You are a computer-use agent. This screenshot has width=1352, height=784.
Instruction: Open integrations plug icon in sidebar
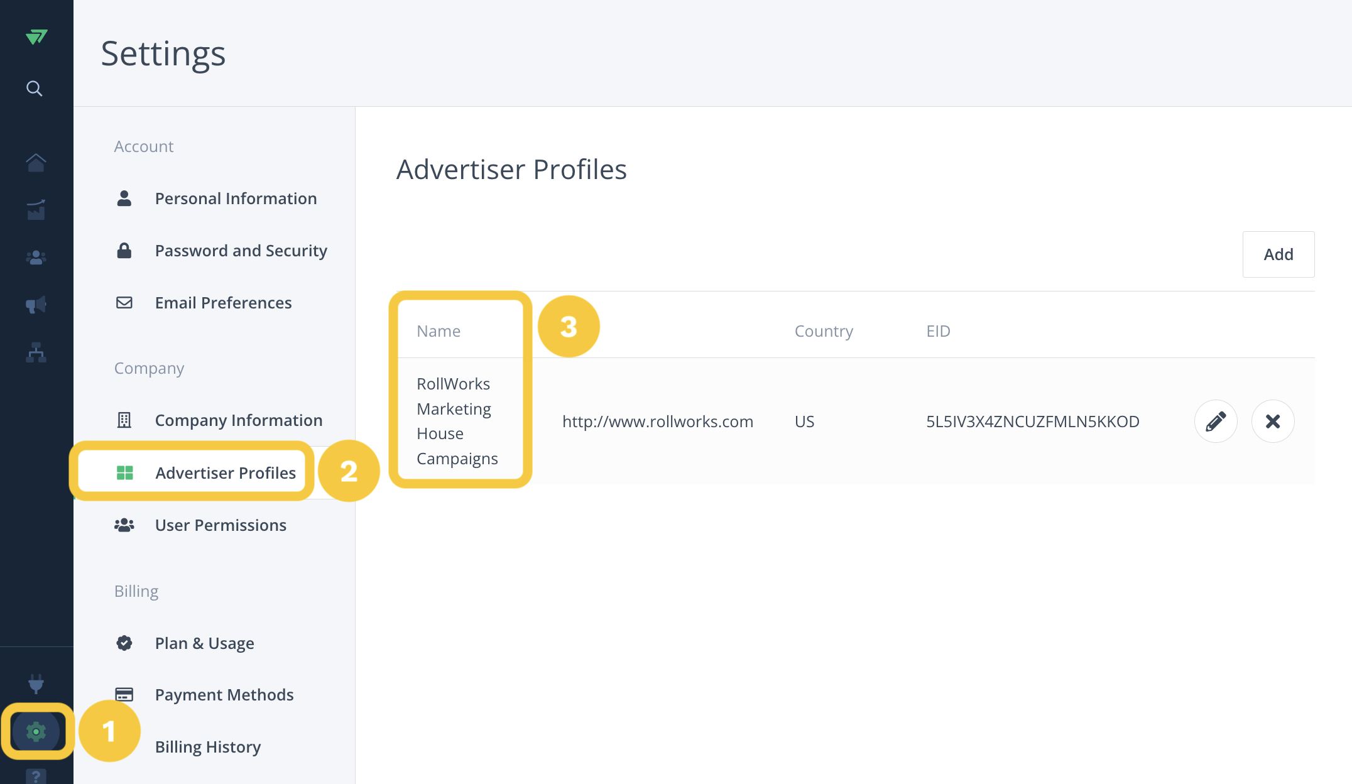point(36,683)
